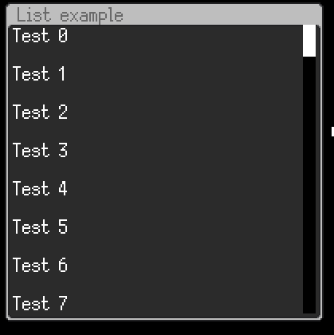Click the List example title bar
The width and height of the screenshot is (334, 335).
pyautogui.click(x=164, y=14)
